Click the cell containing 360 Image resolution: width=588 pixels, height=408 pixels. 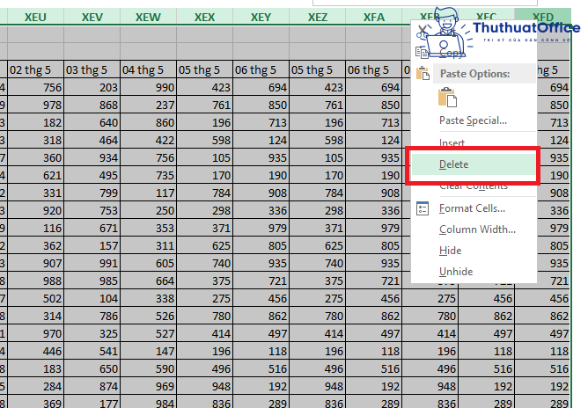(x=35, y=157)
